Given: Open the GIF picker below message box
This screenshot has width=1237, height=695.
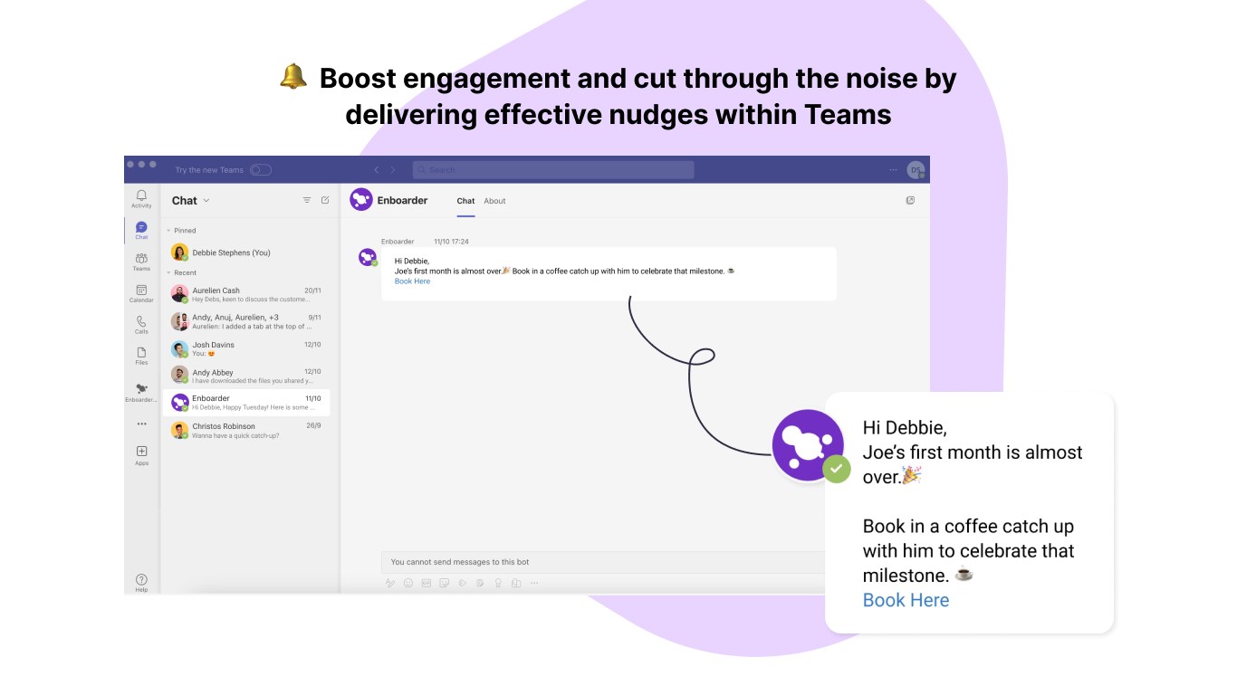Looking at the screenshot, I should point(426,583).
